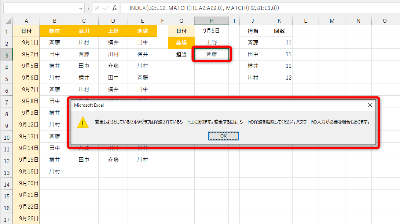Click the orange 会場 label cell
Viewport: 400px width, 224px height.
(x=181, y=43)
